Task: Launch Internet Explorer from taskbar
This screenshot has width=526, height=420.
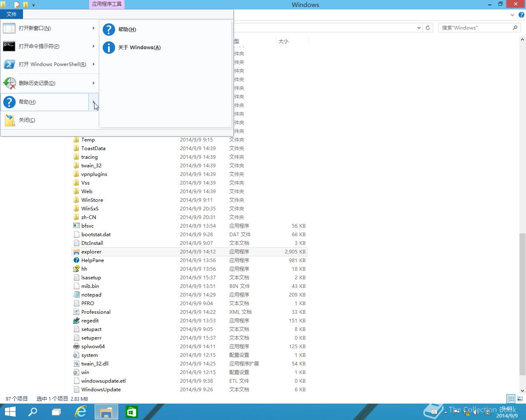Action: 81,412
